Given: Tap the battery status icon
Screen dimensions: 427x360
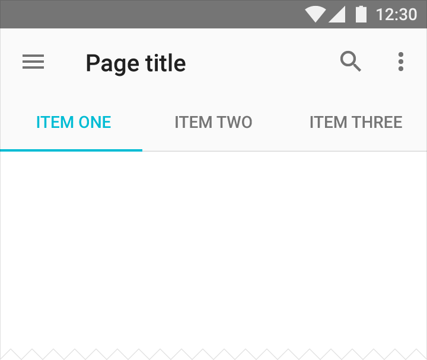Looking at the screenshot, I should 361,14.
